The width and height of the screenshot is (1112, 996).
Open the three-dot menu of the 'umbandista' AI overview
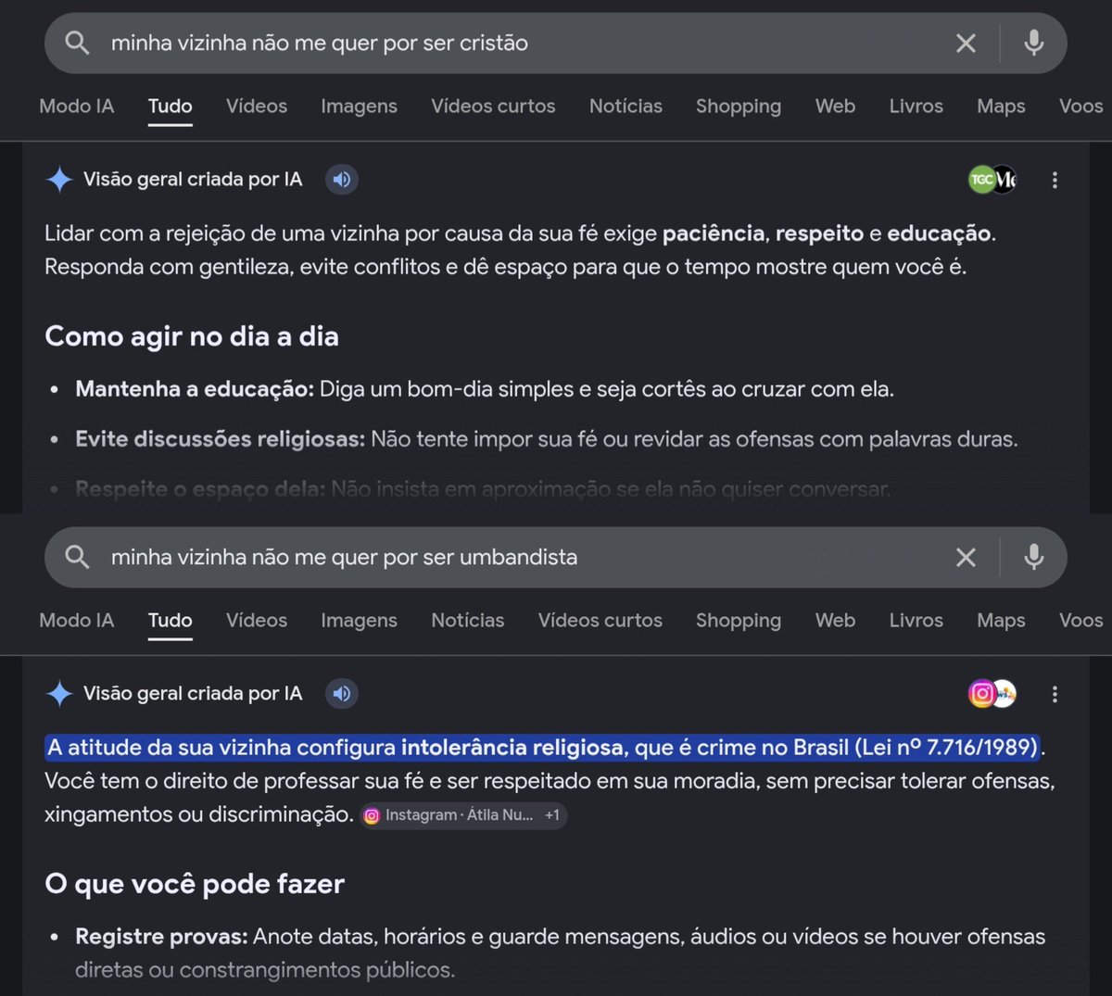coord(1055,694)
